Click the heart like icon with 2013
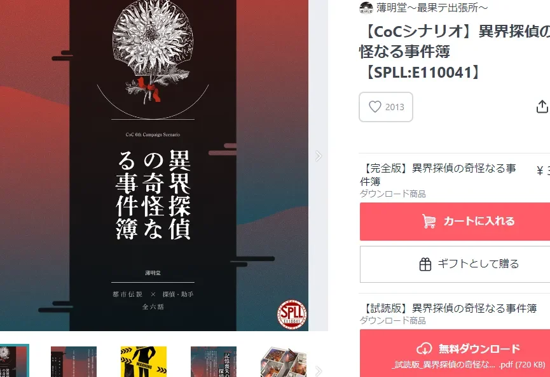 click(x=375, y=107)
